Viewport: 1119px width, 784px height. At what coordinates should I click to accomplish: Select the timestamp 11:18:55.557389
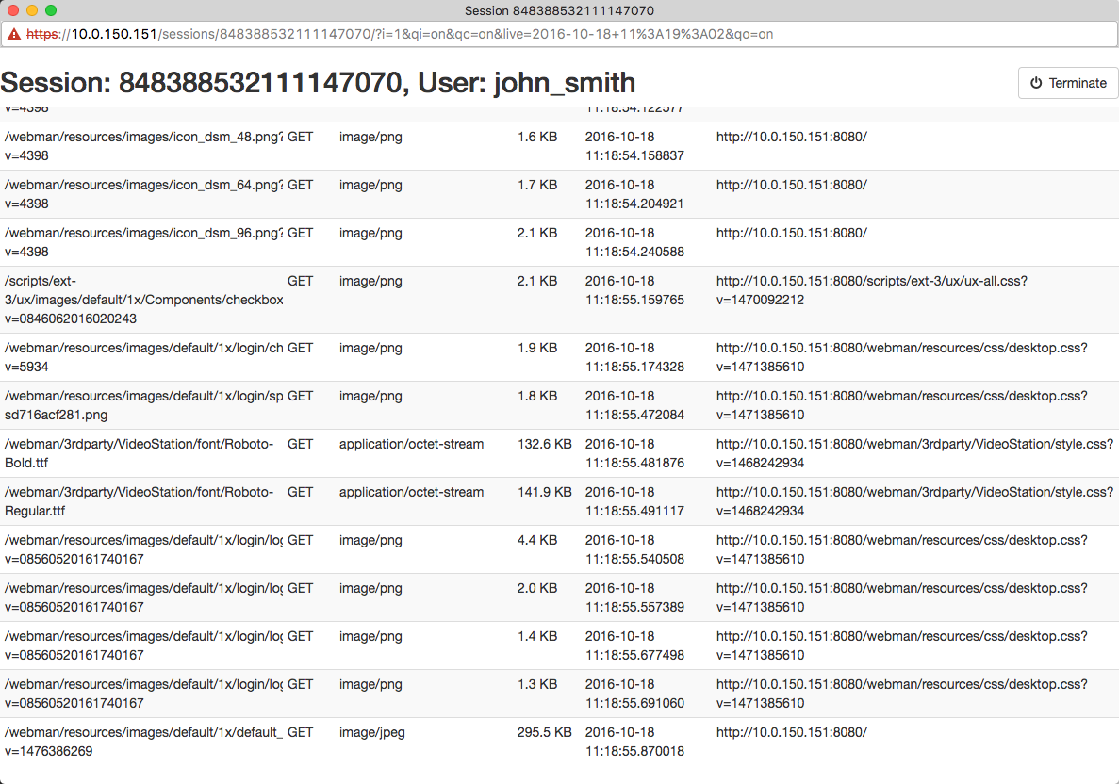(x=635, y=607)
